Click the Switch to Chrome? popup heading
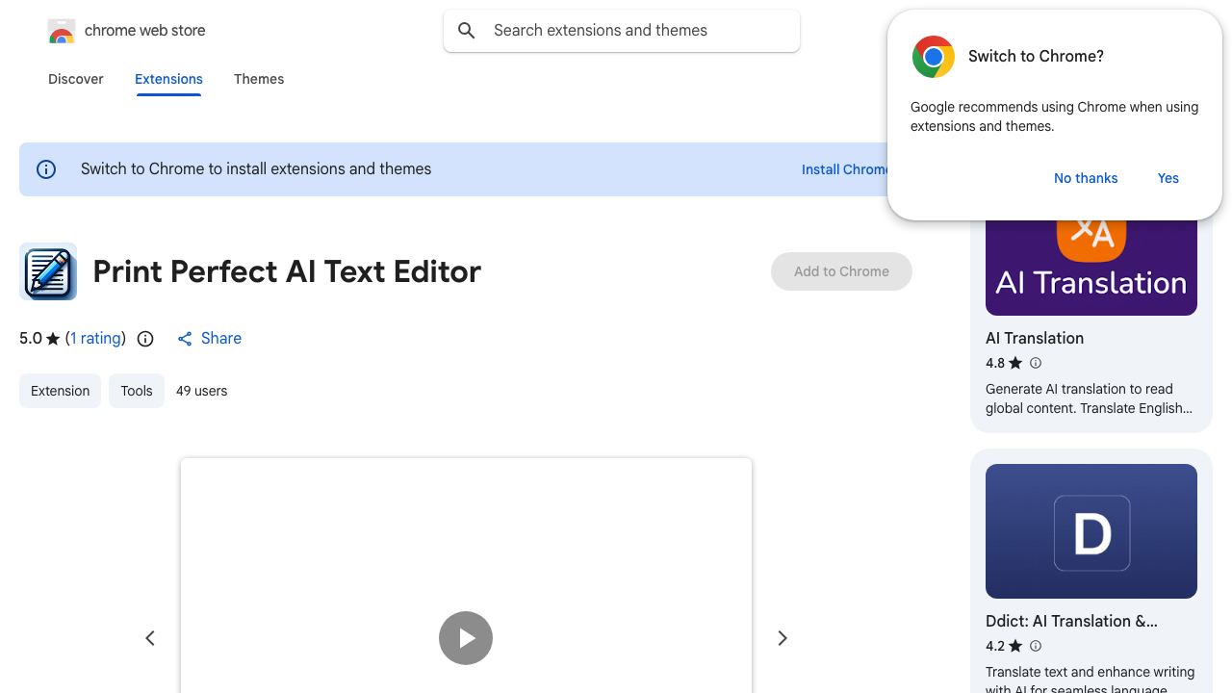Image resolution: width=1232 pixels, height=693 pixels. (1036, 57)
